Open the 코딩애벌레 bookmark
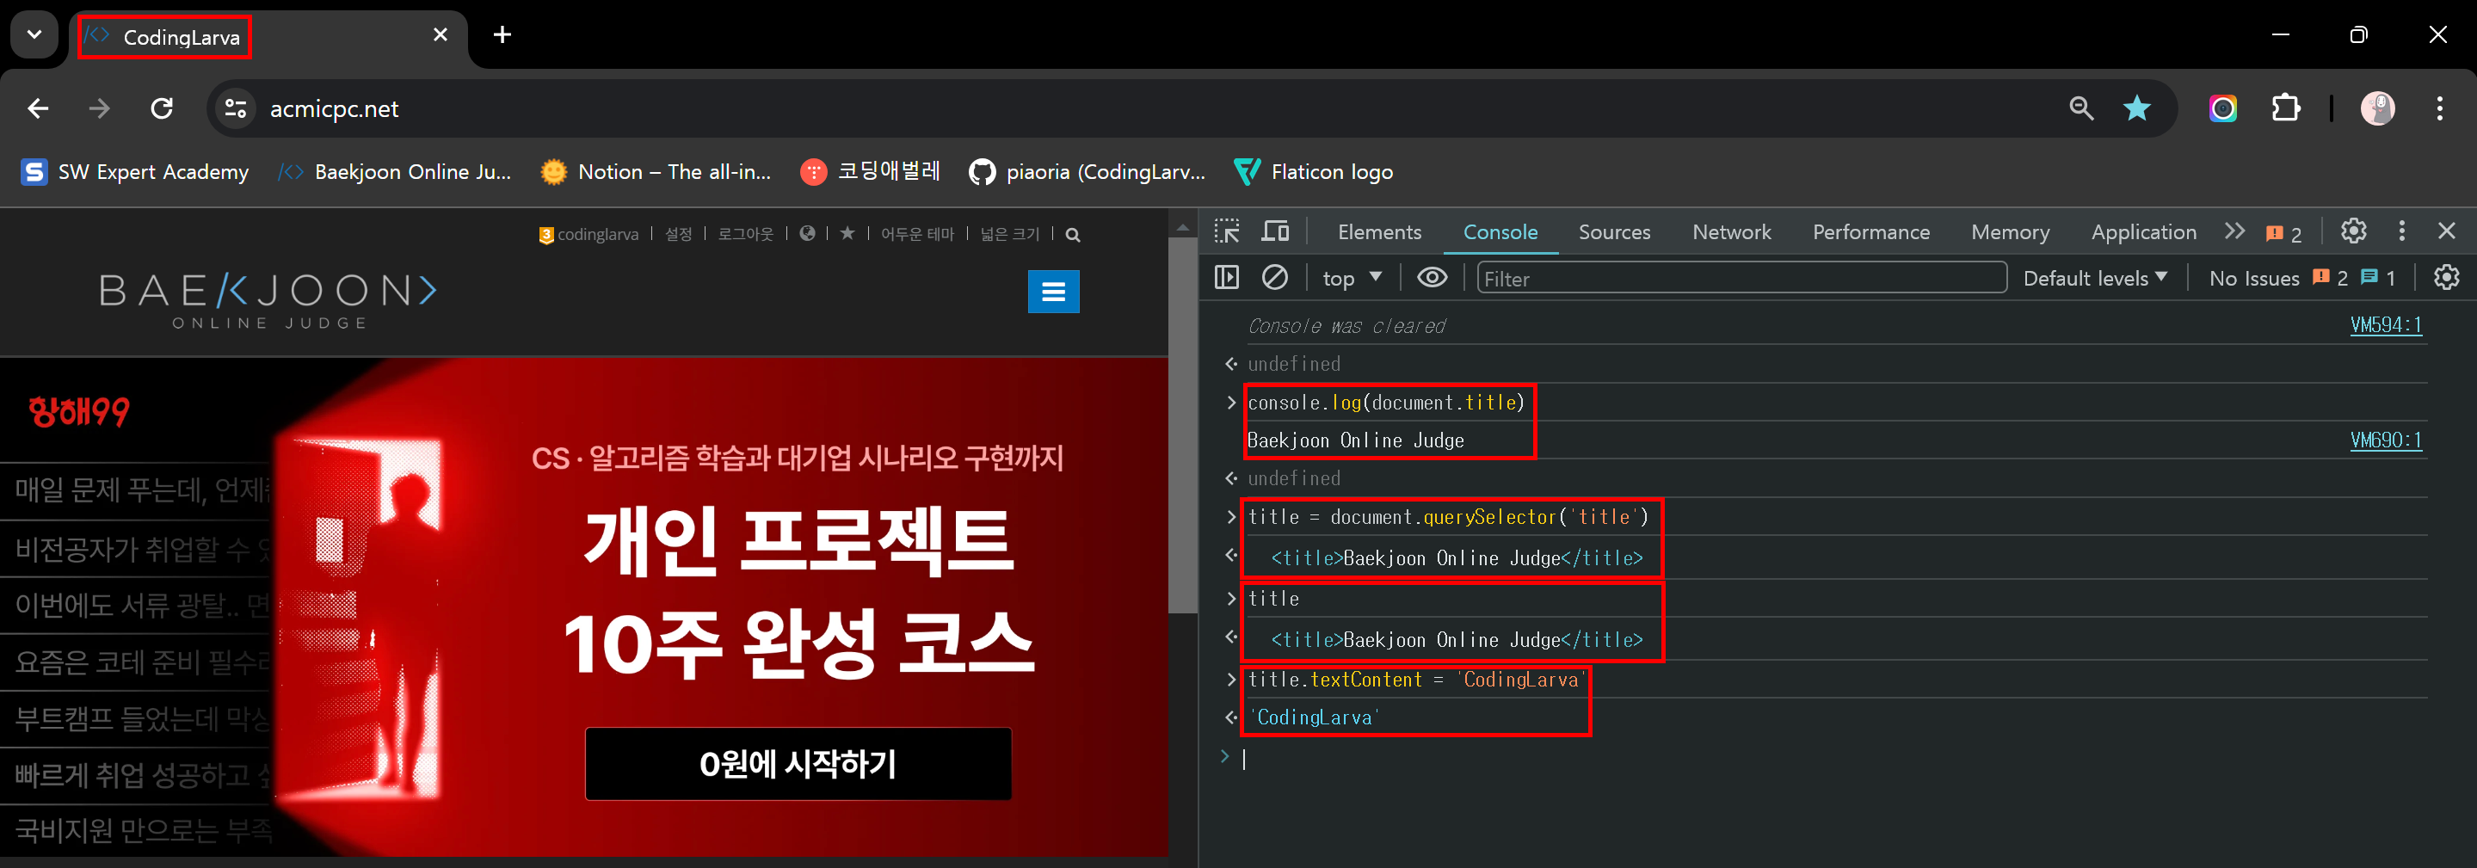The height and width of the screenshot is (868, 2477). [872, 172]
